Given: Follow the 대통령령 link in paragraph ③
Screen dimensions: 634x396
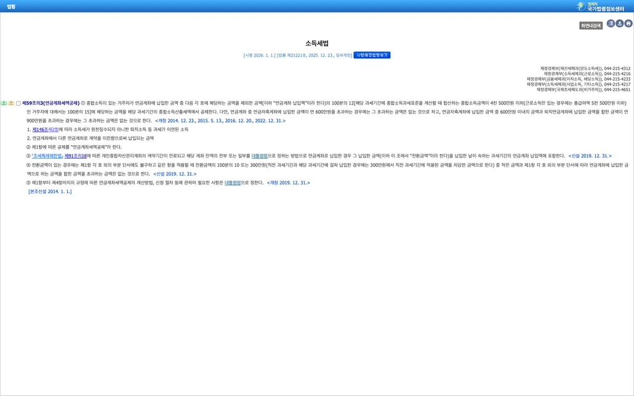Looking at the screenshot, I should 260,156.
